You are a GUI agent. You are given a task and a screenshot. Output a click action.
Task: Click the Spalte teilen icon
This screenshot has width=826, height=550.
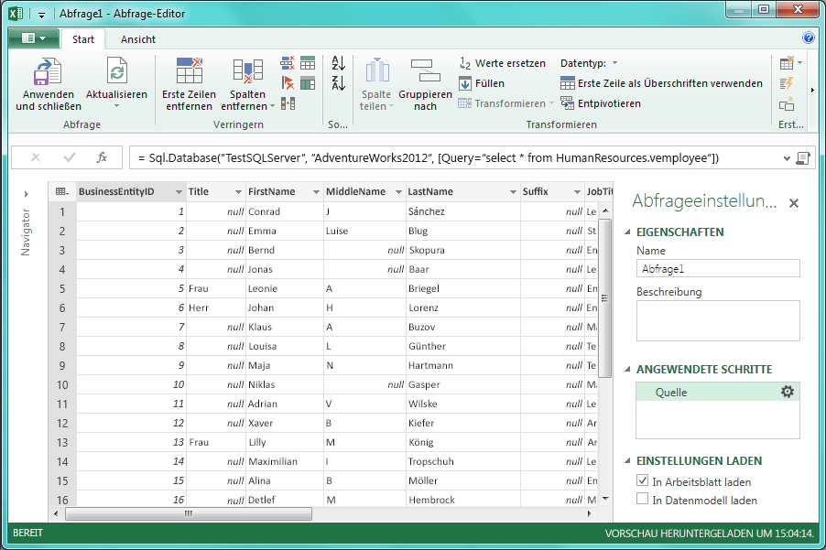[x=376, y=70]
